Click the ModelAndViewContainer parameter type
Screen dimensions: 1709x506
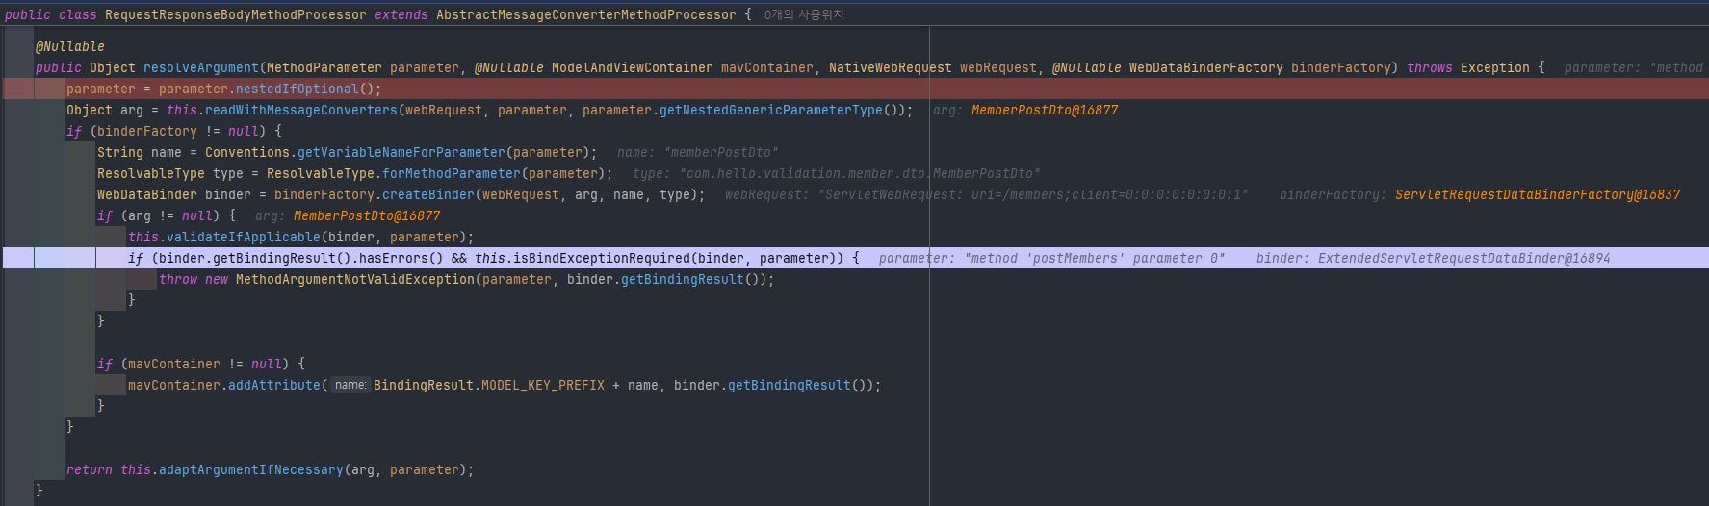click(633, 67)
